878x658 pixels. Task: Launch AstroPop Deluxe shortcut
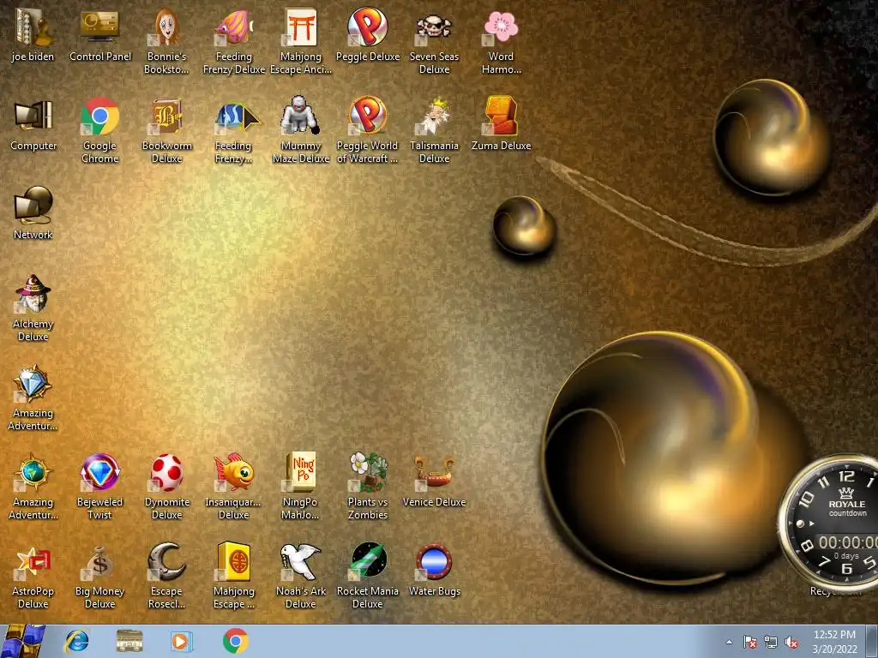click(33, 577)
